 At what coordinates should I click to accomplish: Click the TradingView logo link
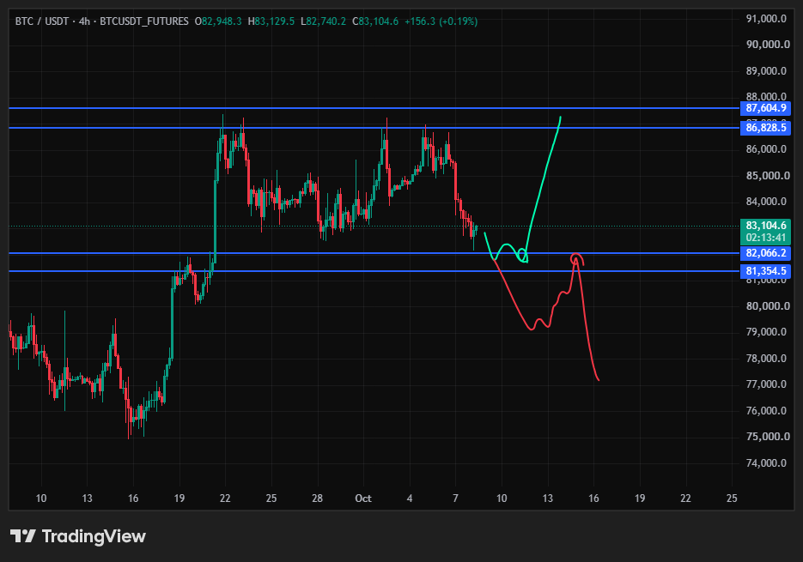(x=78, y=536)
